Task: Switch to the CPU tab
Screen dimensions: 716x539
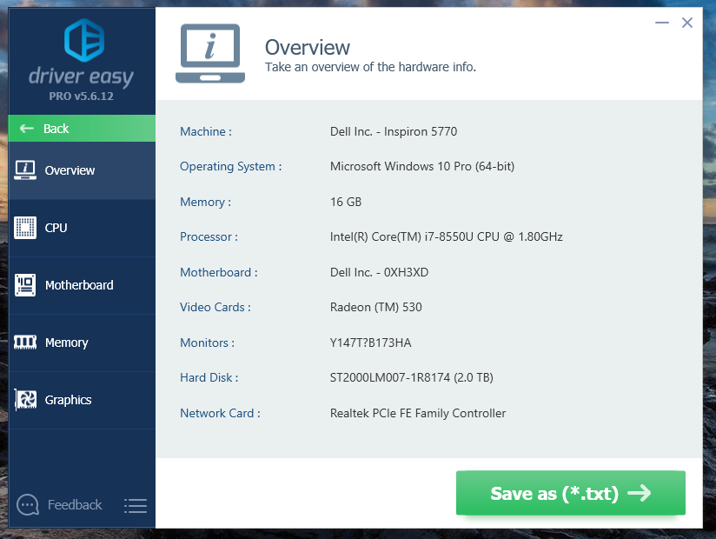Action: 82,228
